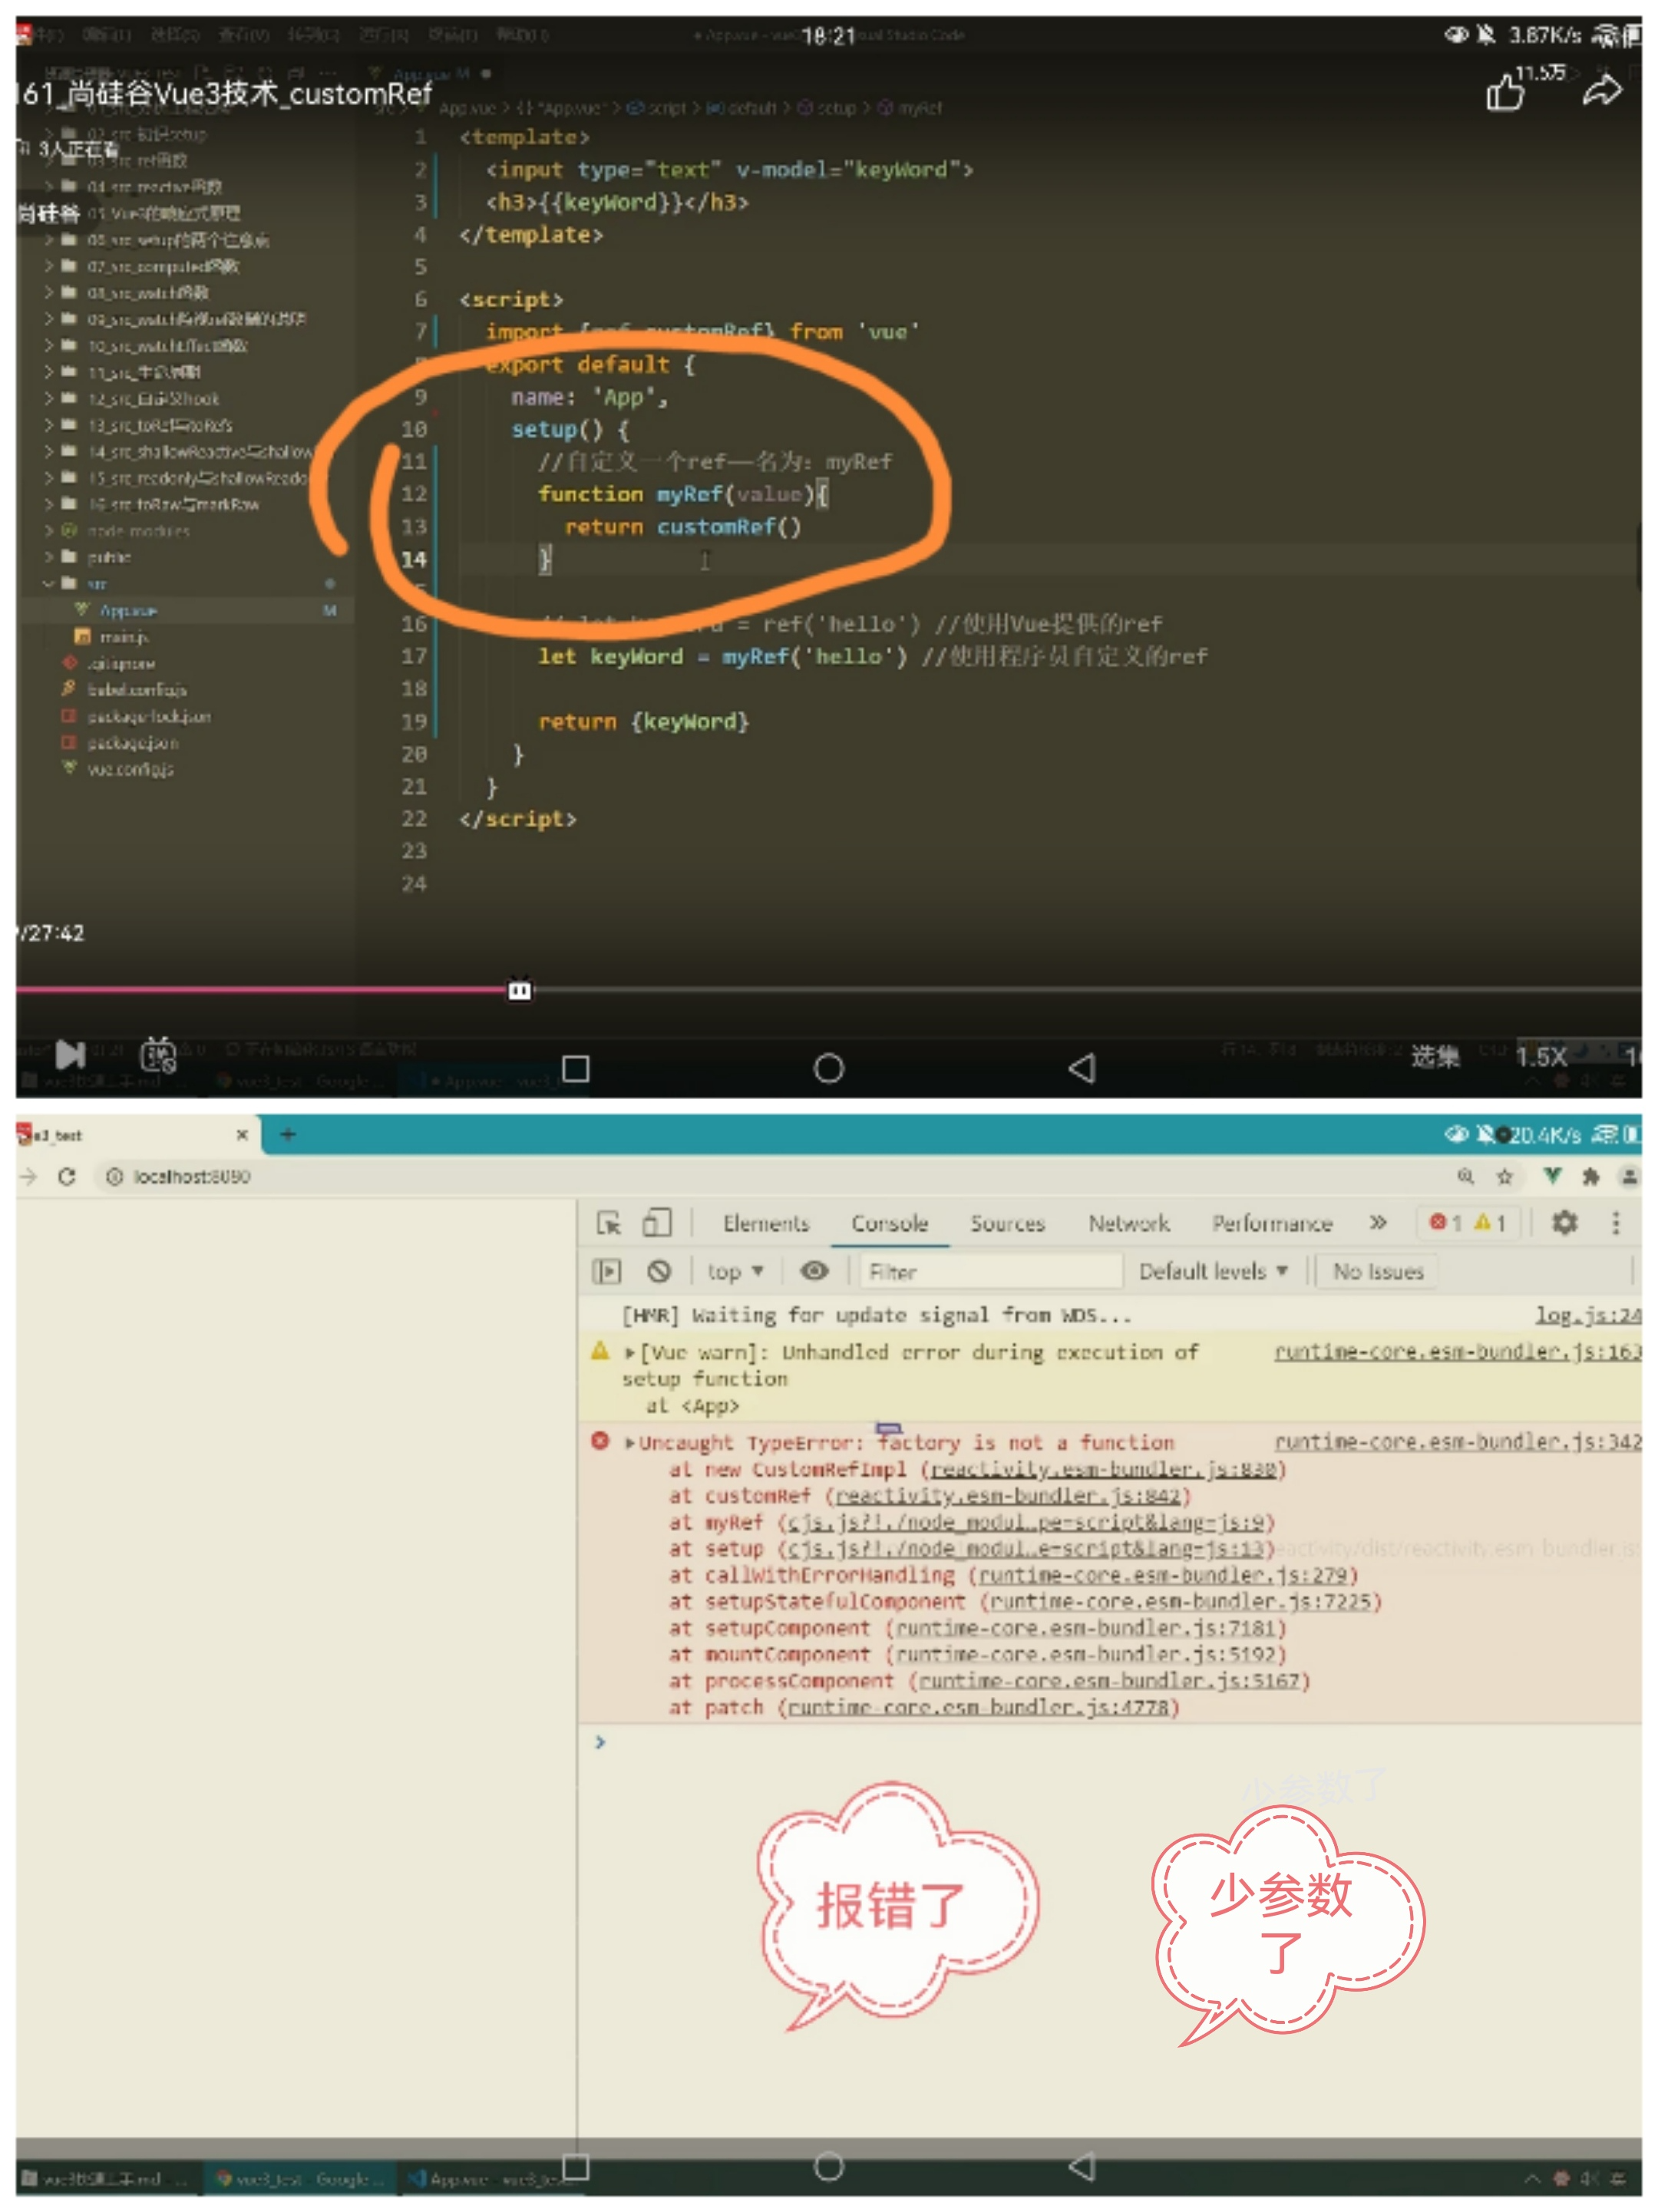Click the video progress bar thumb
1658x2212 pixels.
519,990
